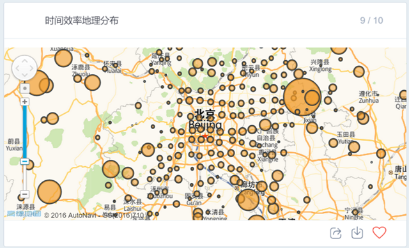The height and width of the screenshot is (248, 409).
Task: Click the largest orange bubble near Jixian
Action: (x=302, y=97)
